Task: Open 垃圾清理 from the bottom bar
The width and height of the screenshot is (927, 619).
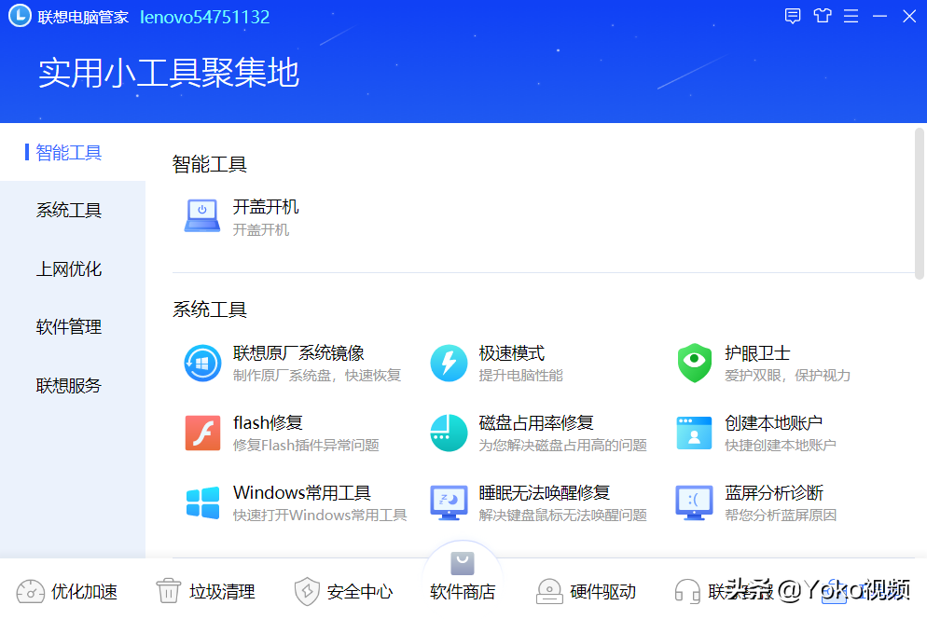Action: 206,591
